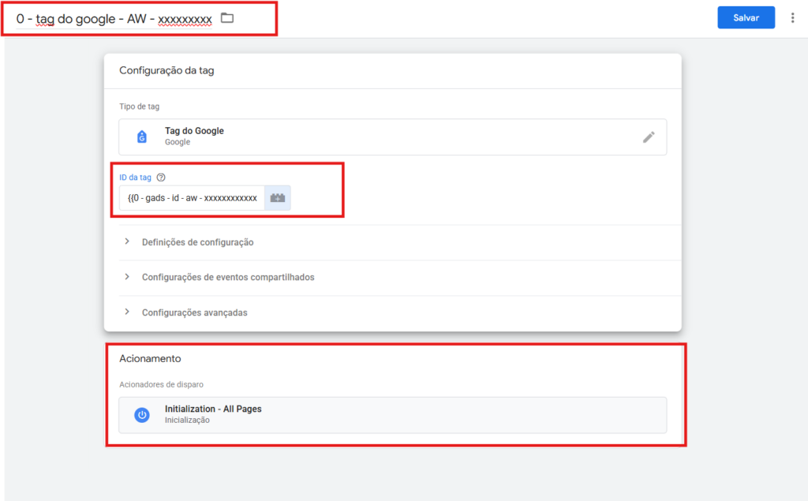Image resolution: width=808 pixels, height=501 pixels.
Task: Click the Initialization trigger power icon
Action: [142, 415]
